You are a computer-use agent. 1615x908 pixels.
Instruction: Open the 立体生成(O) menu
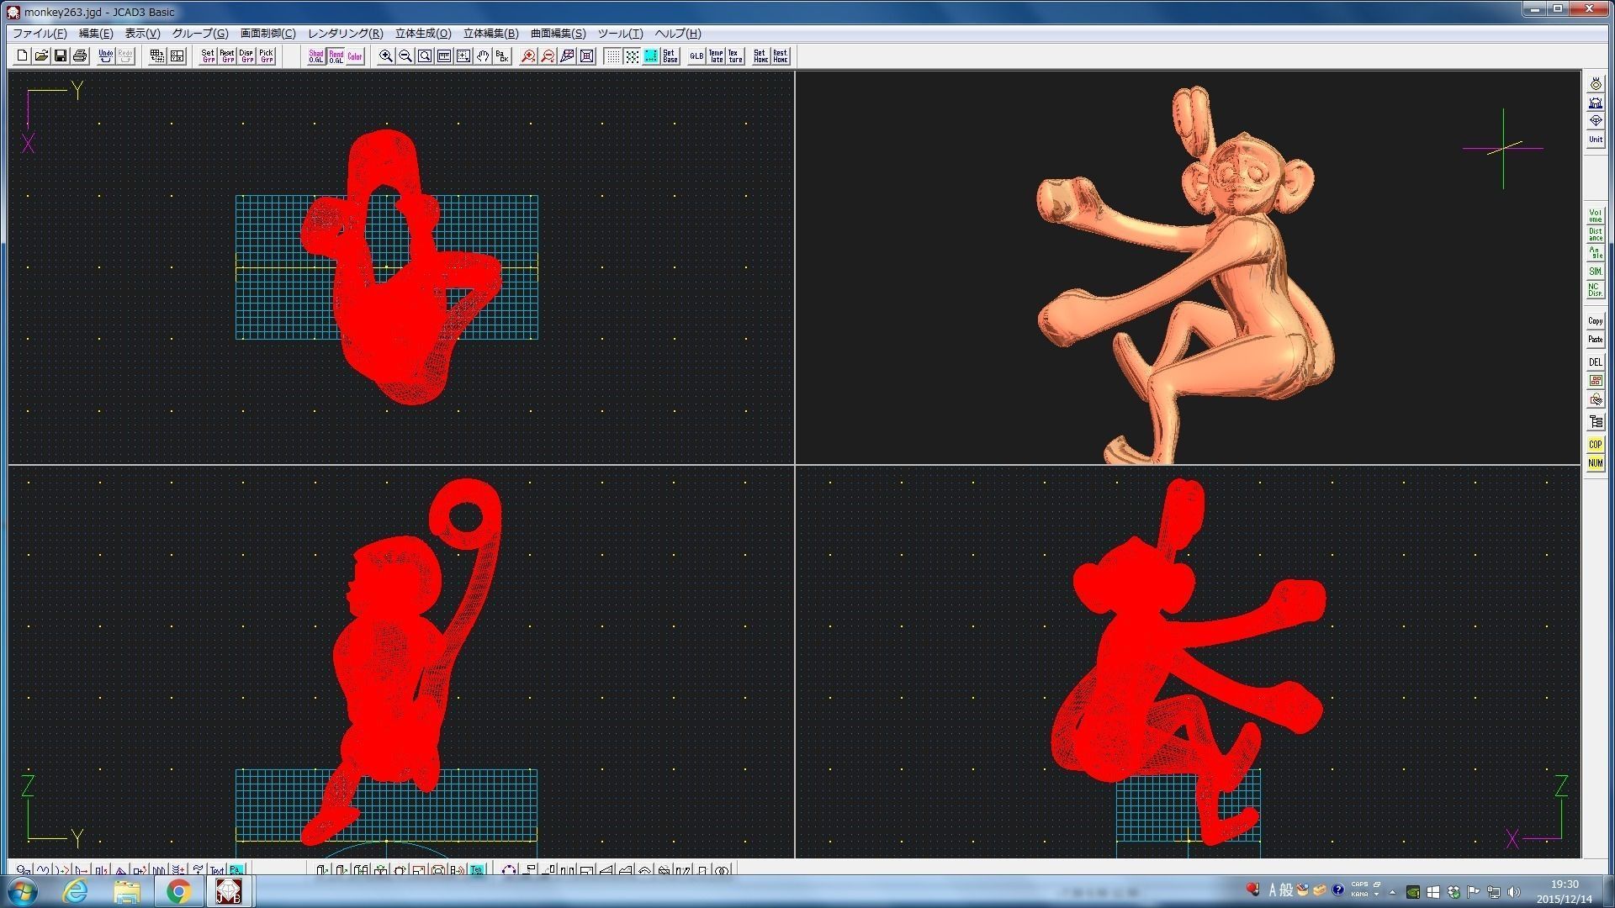coord(423,34)
